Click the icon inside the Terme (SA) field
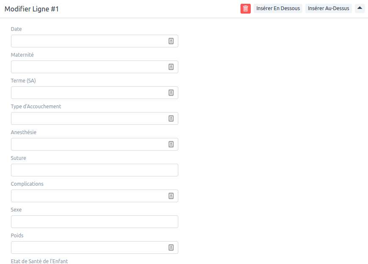The image size is (368, 264). click(x=171, y=93)
